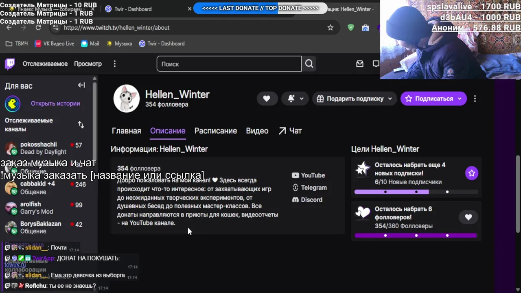The image size is (521, 293).
Task: Click the Цели Hellen_Winter heading
Action: (385, 149)
